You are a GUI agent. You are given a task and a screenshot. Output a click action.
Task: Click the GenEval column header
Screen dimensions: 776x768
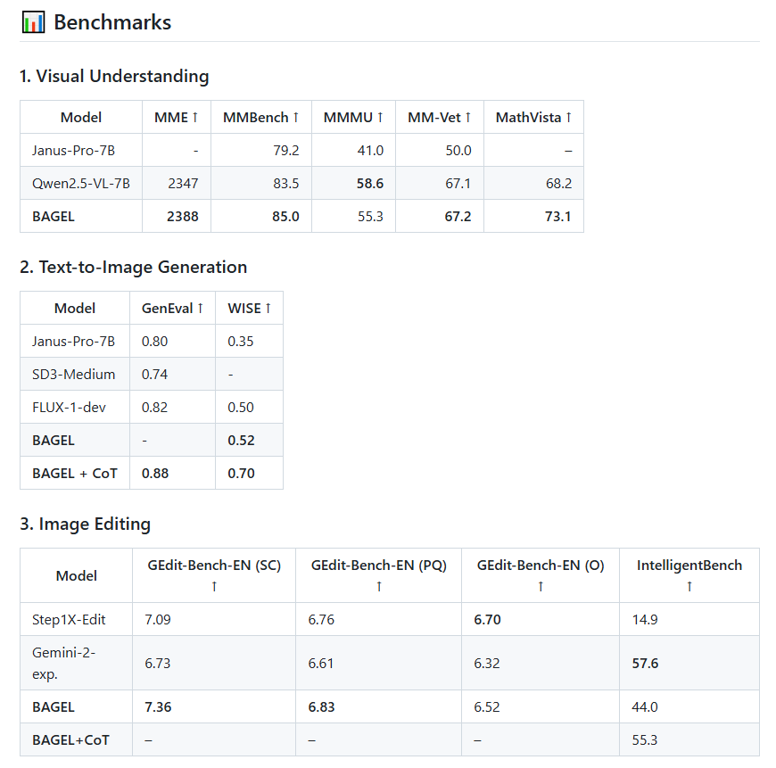click(172, 308)
